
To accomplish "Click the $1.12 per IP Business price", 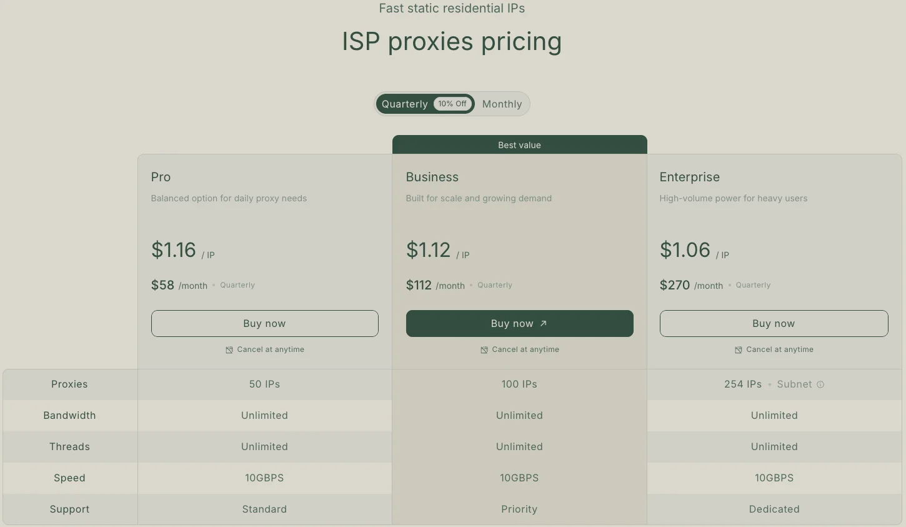I will 428,250.
